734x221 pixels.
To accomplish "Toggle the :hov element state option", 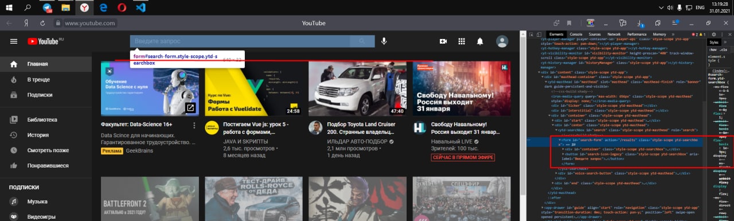I will [713, 49].
